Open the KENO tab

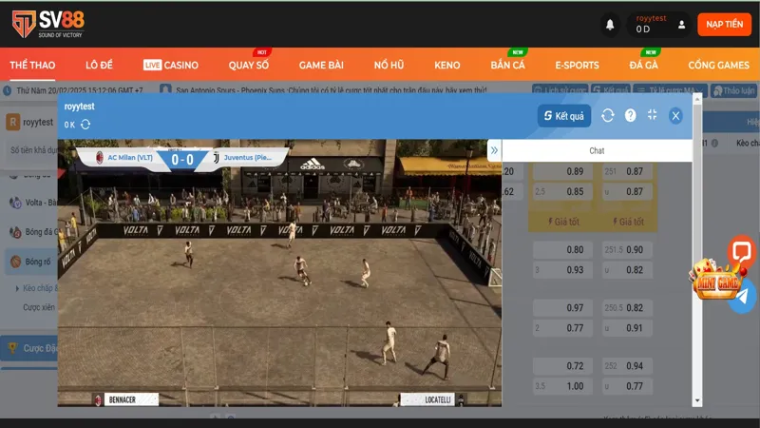(446, 65)
